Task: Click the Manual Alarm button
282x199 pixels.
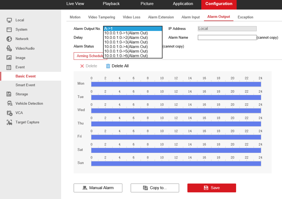Action: [x=98, y=188]
